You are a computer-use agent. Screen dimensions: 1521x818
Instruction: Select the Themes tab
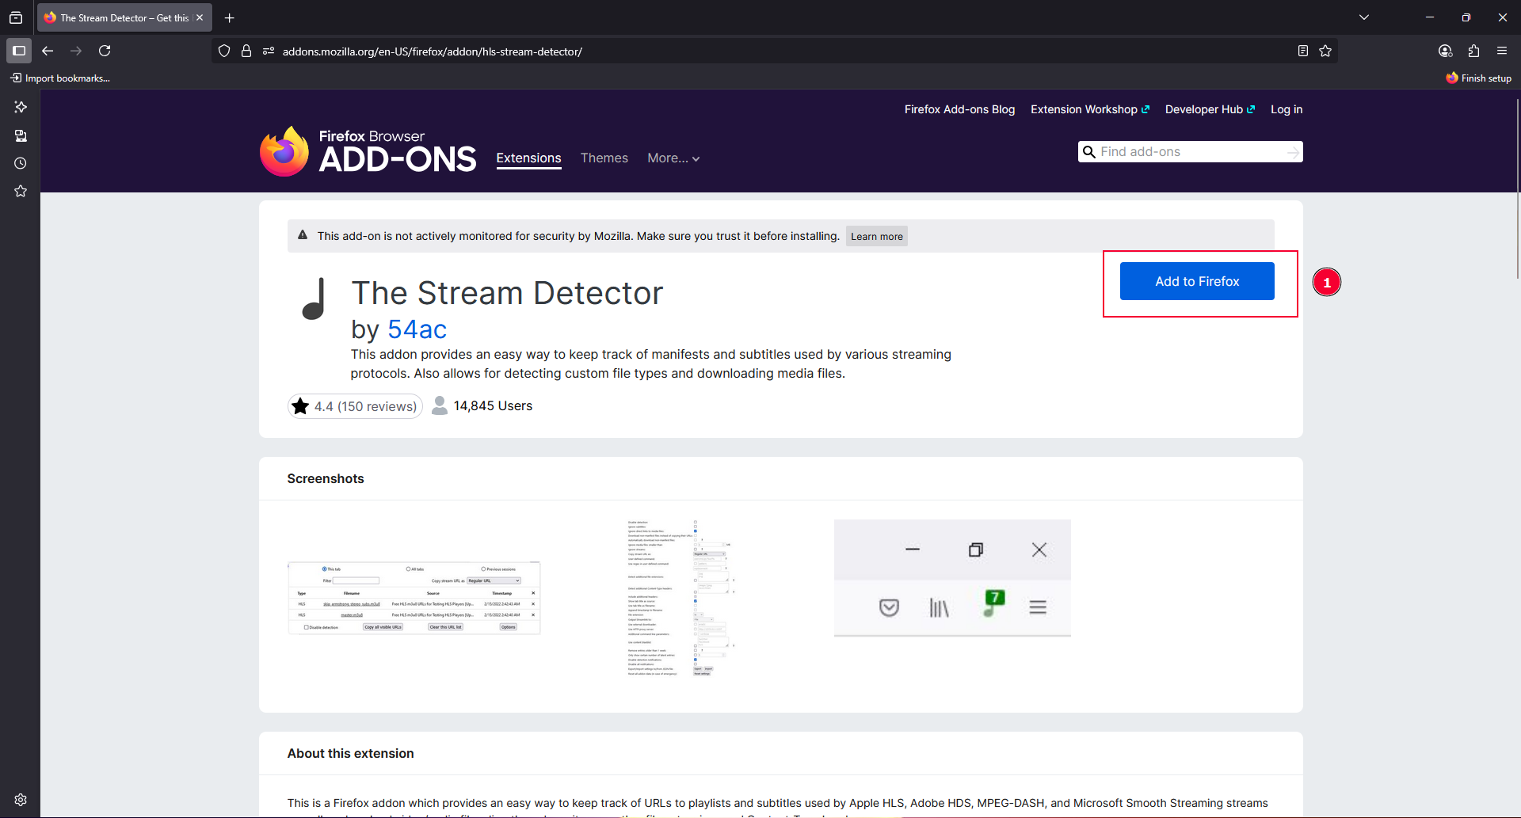coord(604,158)
